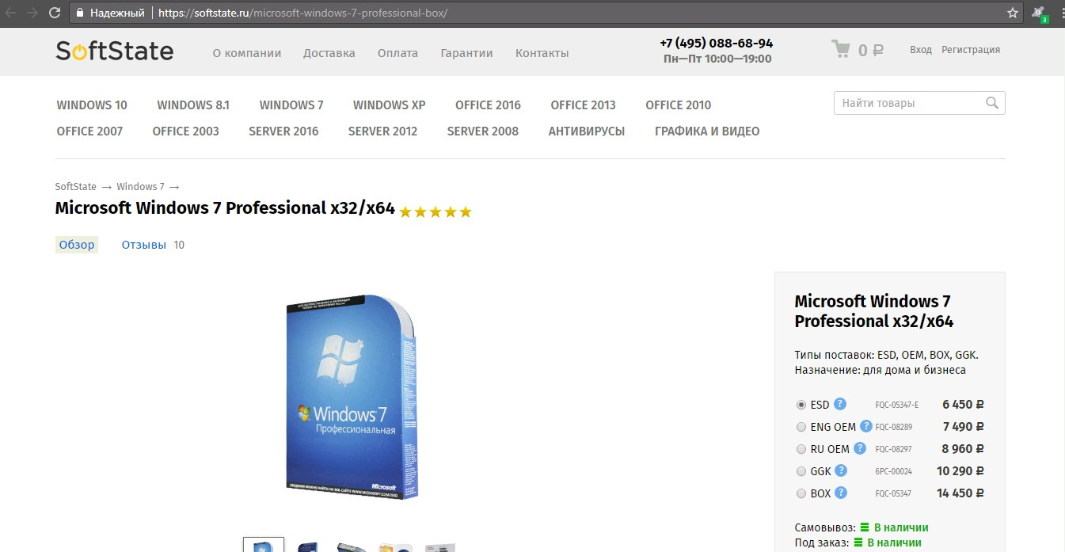The height and width of the screenshot is (552, 1065).
Task: Click the Самовывоз В наличии status
Action: [x=862, y=527]
